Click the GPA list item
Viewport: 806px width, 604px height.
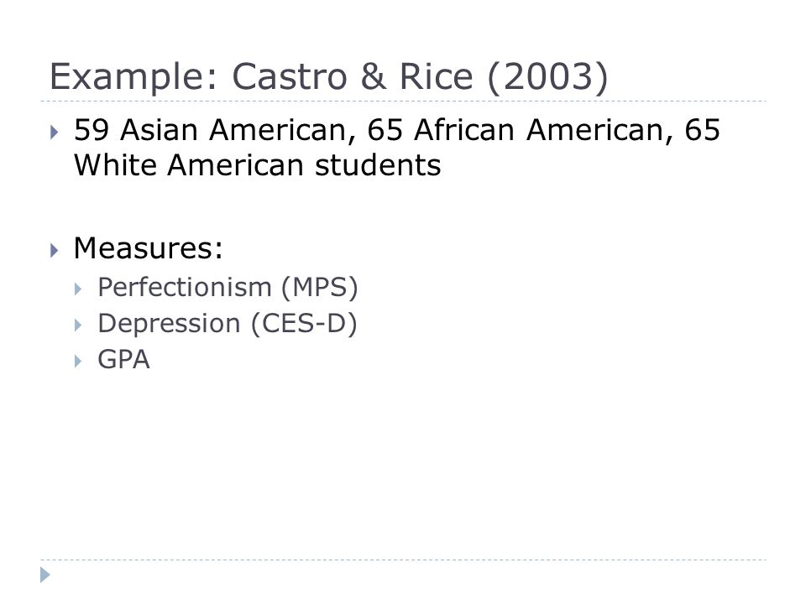(124, 360)
